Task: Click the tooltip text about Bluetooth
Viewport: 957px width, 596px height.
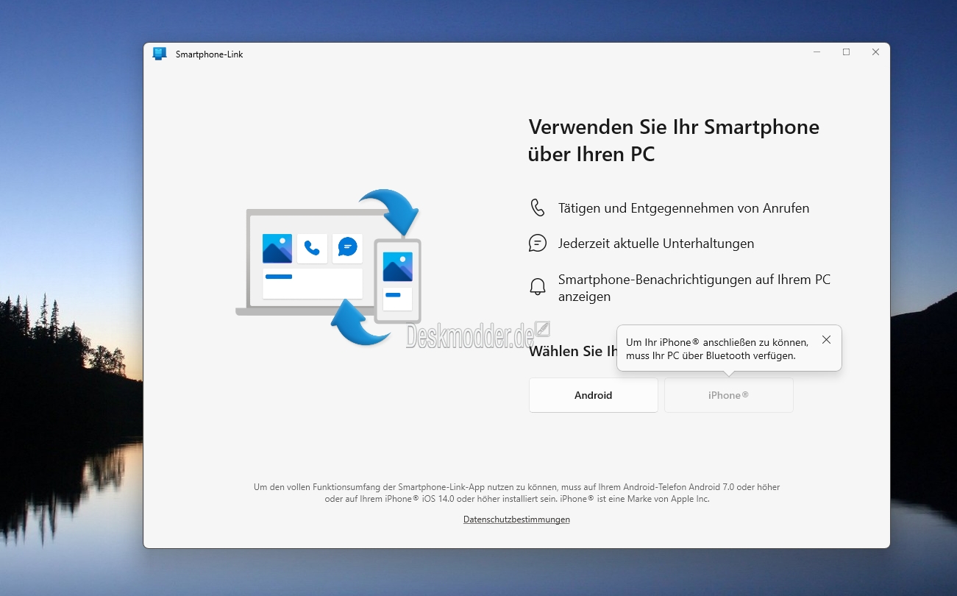Action: click(717, 349)
